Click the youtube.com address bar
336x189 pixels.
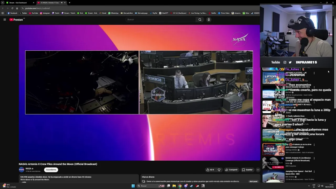139,8
